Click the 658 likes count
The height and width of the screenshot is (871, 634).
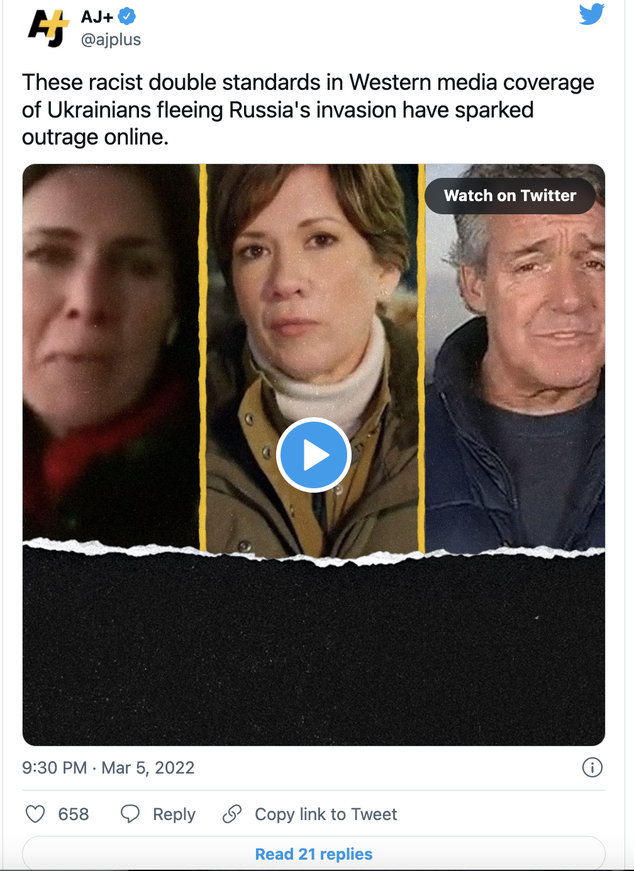[74, 814]
